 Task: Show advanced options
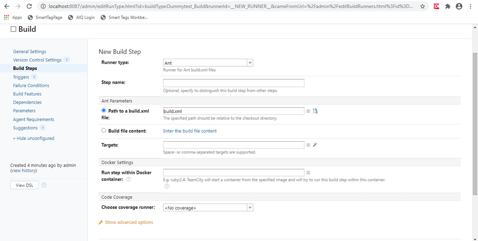[x=129, y=222]
